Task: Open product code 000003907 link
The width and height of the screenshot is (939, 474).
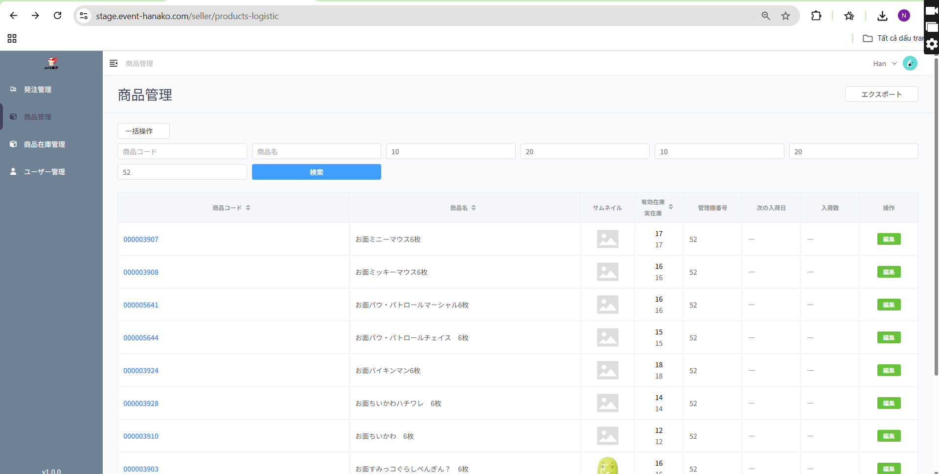Action: click(x=141, y=239)
